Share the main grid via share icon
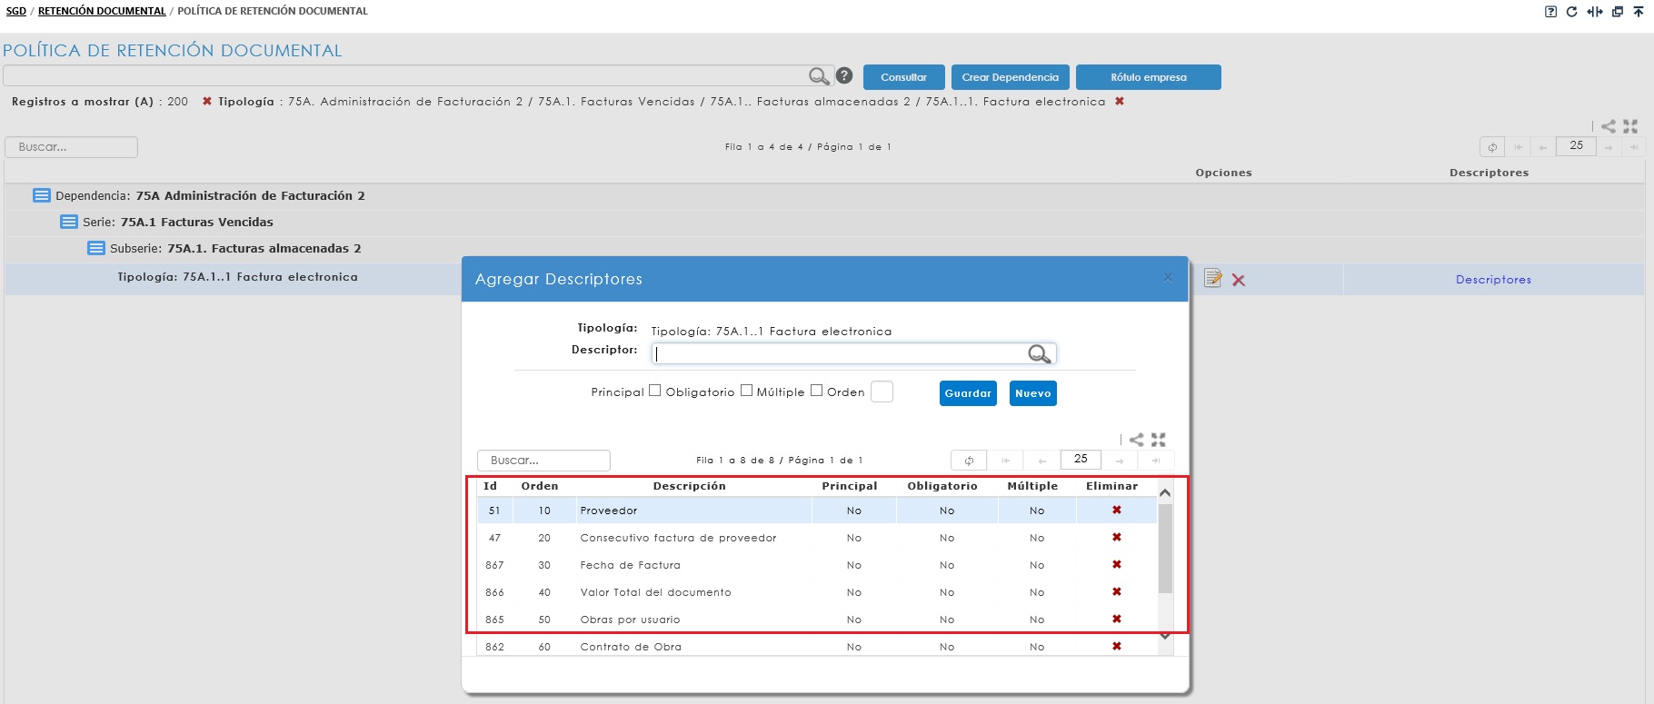The height and width of the screenshot is (704, 1654). (x=1609, y=126)
